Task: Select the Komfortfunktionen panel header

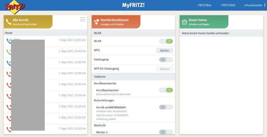Action: pyautogui.click(x=116, y=22)
